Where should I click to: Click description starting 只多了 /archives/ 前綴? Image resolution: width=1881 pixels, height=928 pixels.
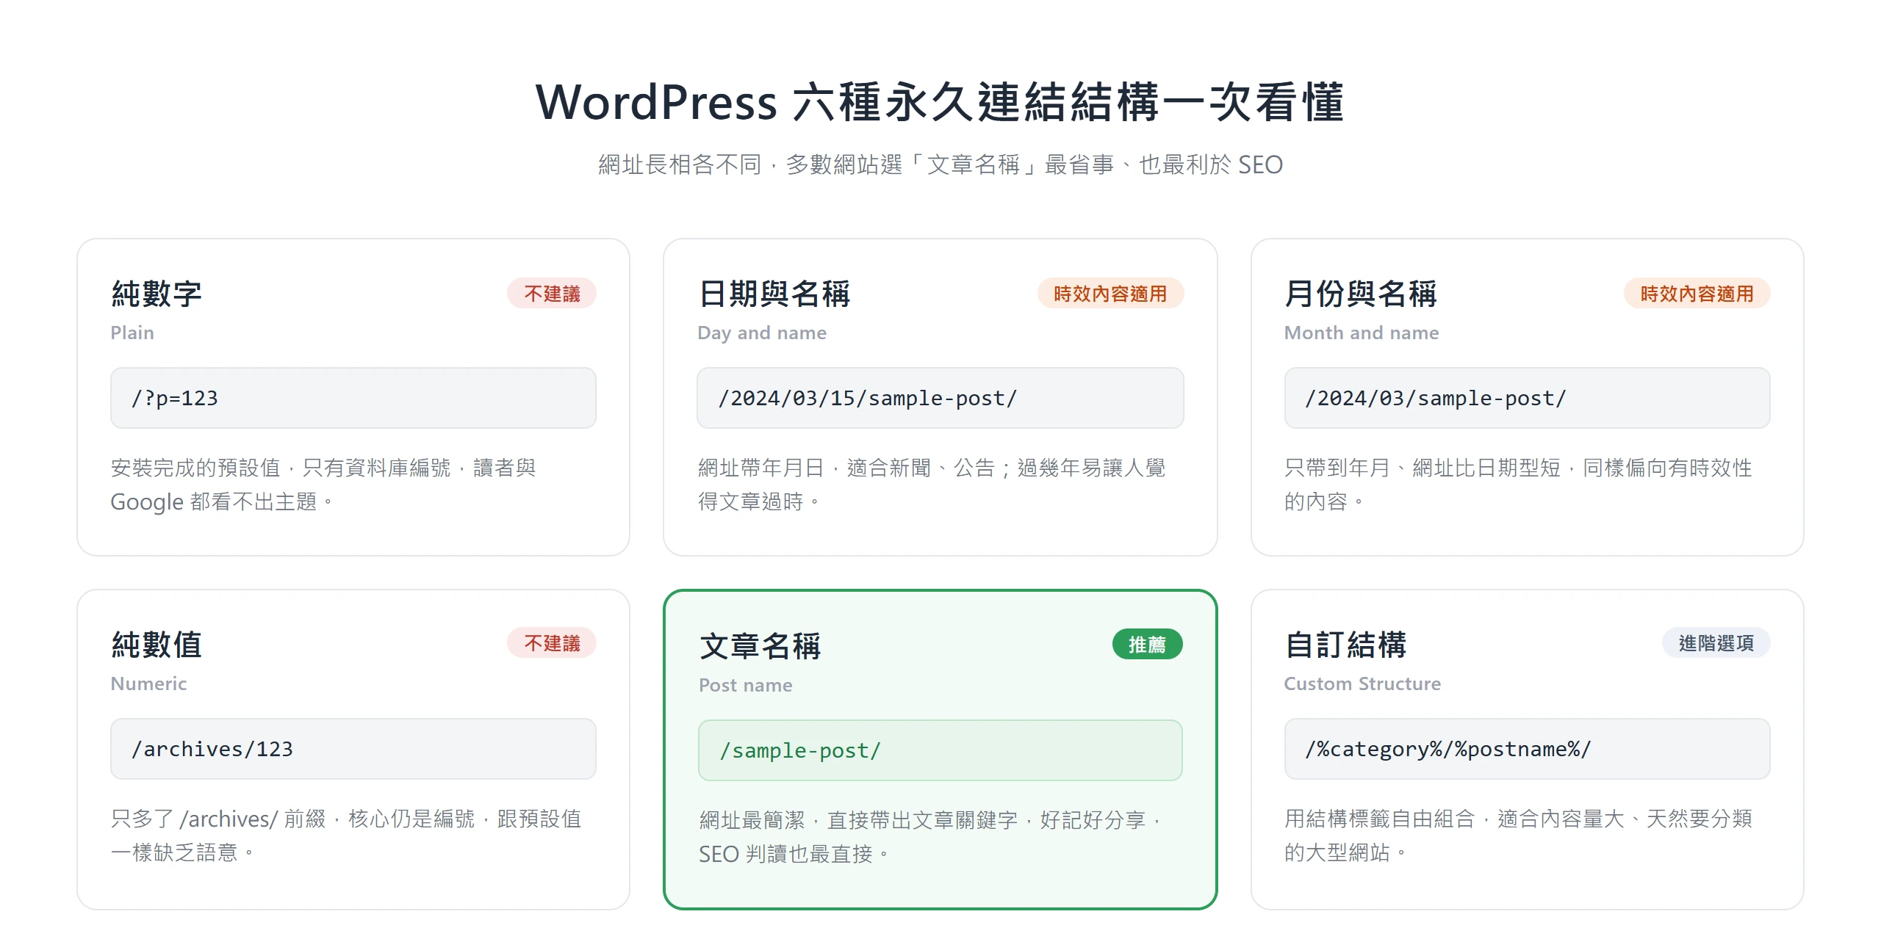[346, 835]
